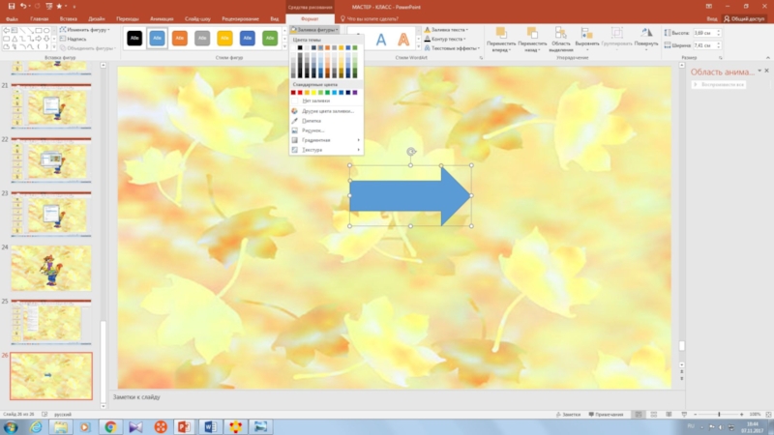Edit the Высота height field
774x435 pixels.
pyautogui.click(x=704, y=33)
